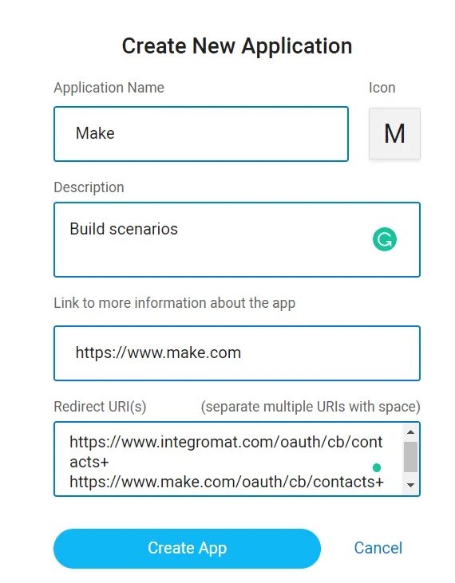Image resolution: width=455 pixels, height=583 pixels.
Task: Click the Icon label above M box
Action: pyautogui.click(x=382, y=88)
